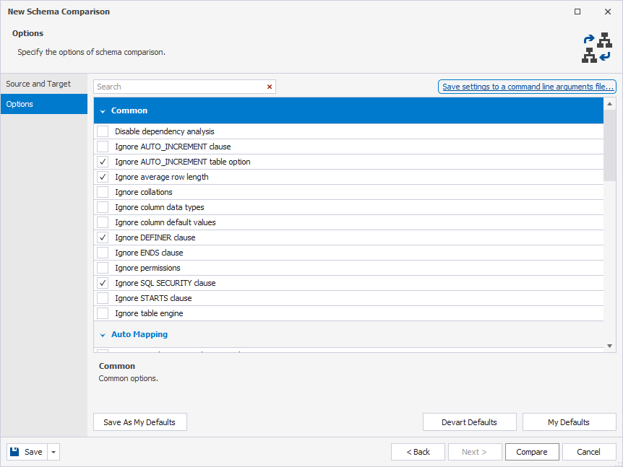This screenshot has width=623, height=467.
Task: Click the floppy disk Save icon
Action: point(14,452)
